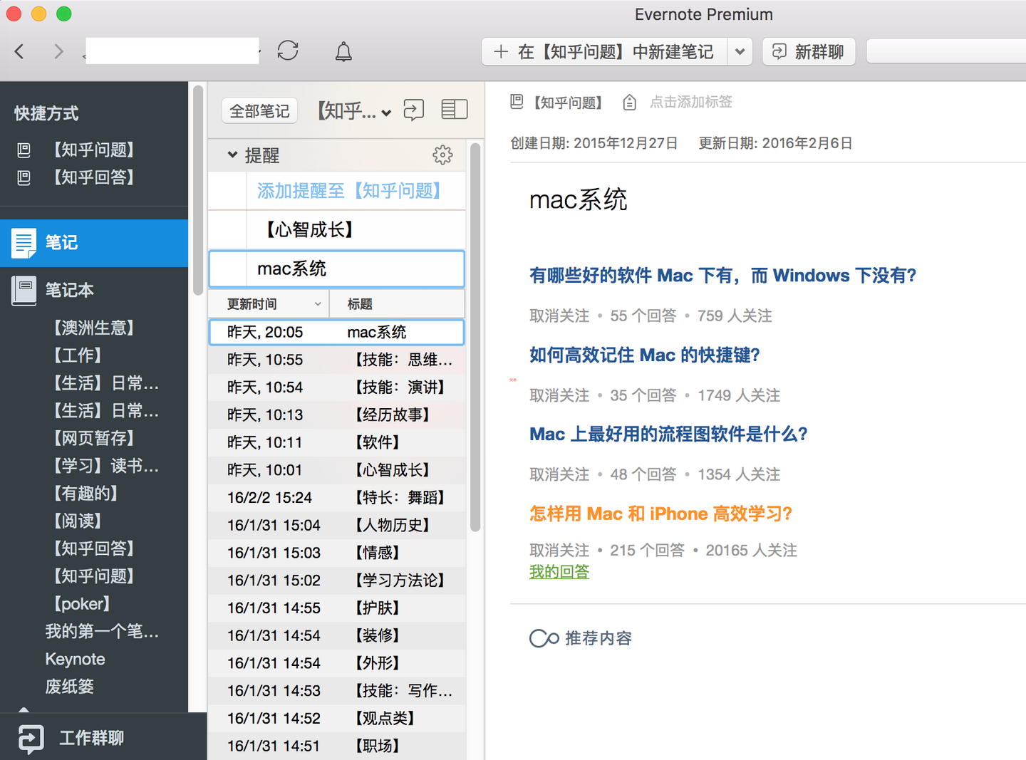Screen dimensions: 1026x760
Task: Go back with the left arrow
Action: pyautogui.click(x=19, y=51)
